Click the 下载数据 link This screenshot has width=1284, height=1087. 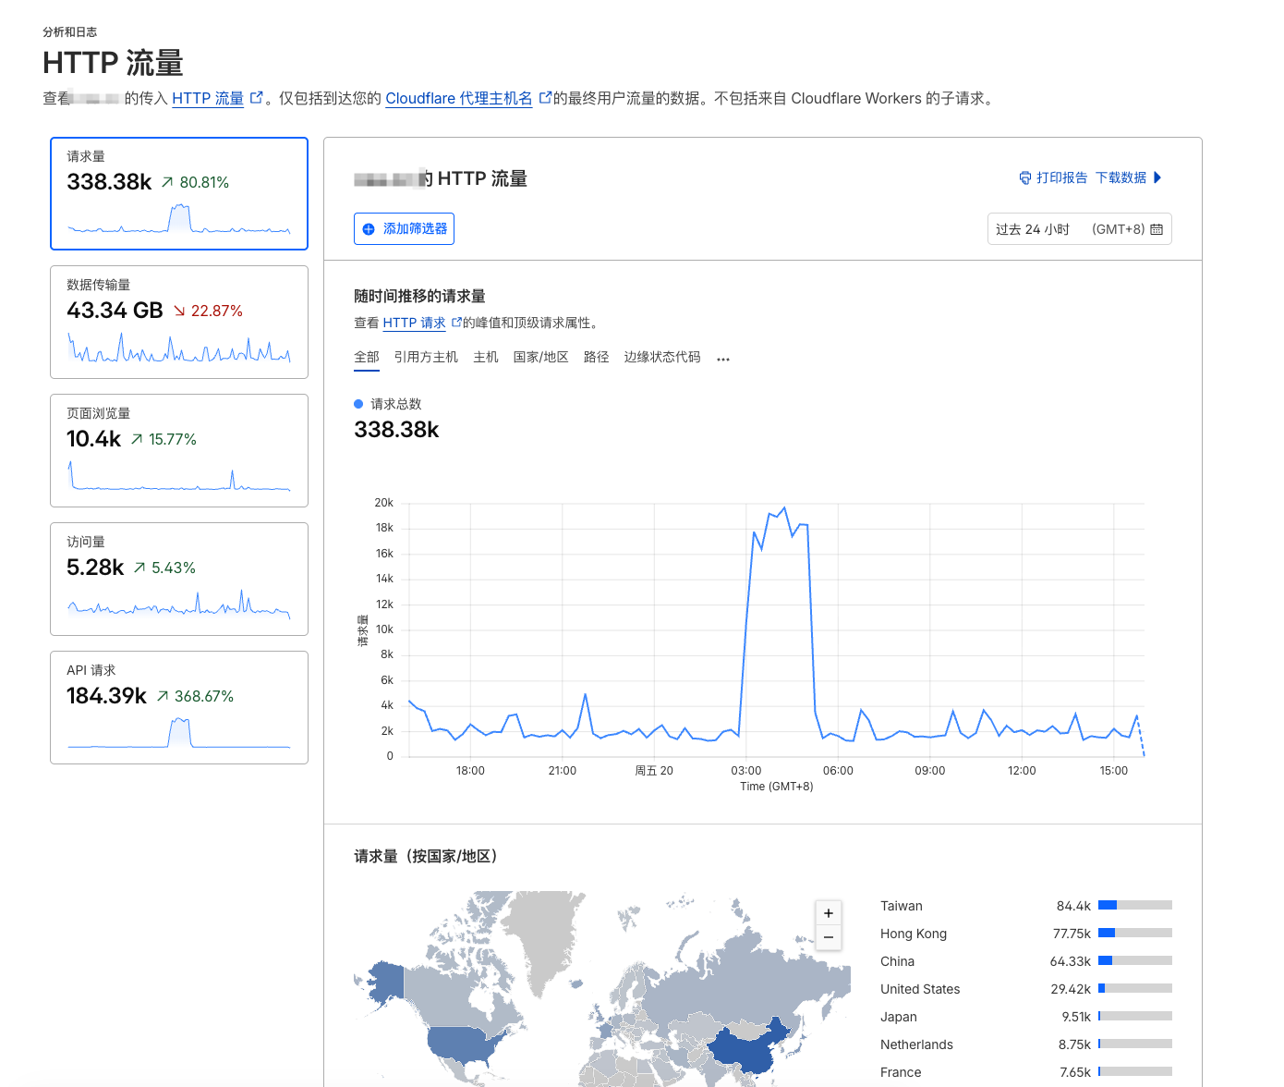click(1120, 177)
